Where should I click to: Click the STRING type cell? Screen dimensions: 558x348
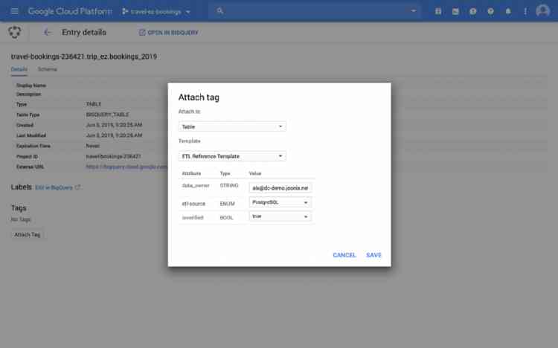229,185
